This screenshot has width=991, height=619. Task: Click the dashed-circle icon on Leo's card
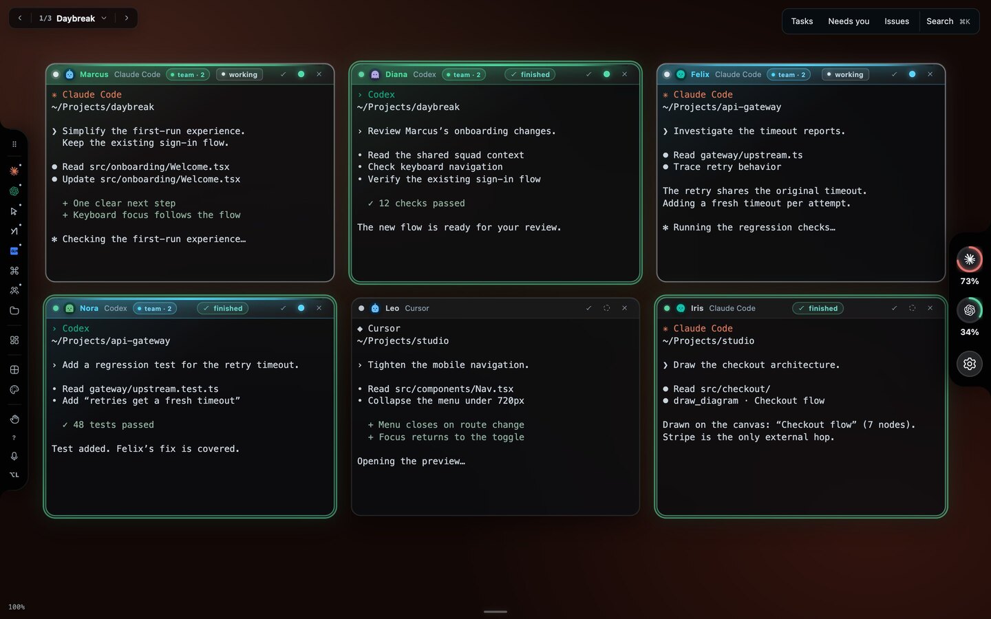point(606,308)
